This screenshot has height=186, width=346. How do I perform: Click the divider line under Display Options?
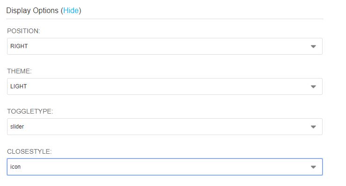coord(165,19)
